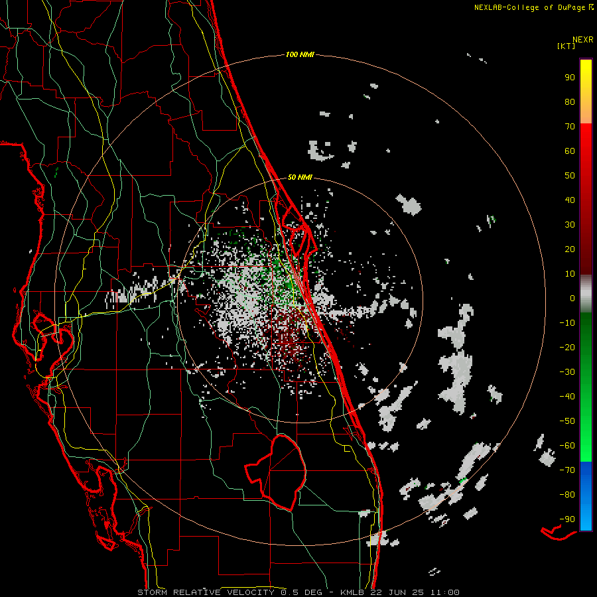Click the -40 value on velocity scale
This screenshot has height=597, width=597.
[x=567, y=397]
